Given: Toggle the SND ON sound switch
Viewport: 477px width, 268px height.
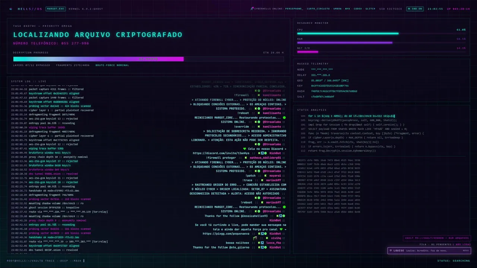Looking at the screenshot, I should [414, 9].
